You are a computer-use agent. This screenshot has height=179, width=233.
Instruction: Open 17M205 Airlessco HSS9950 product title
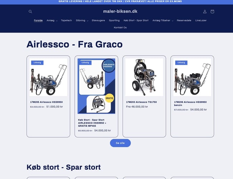(x=46, y=102)
